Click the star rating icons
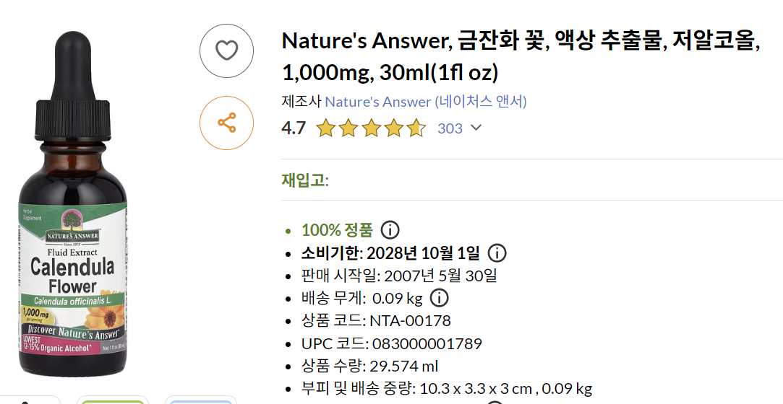Screen dimensions: 783x404 tap(371, 128)
